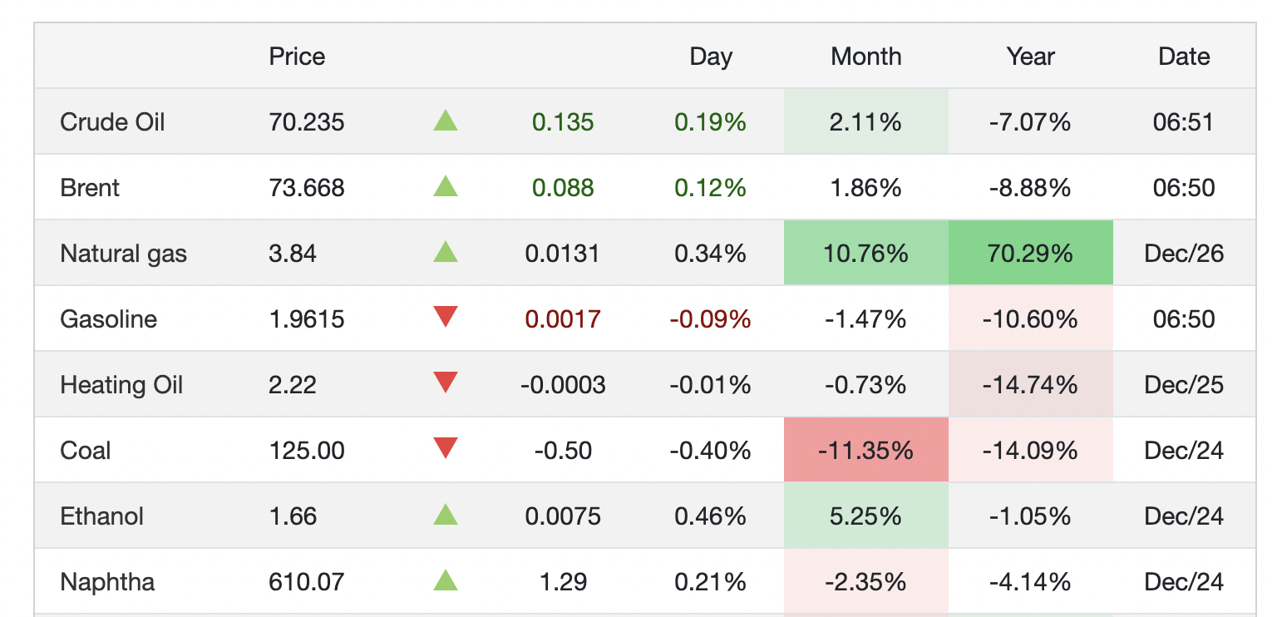Click Coal change value -0.50
The height and width of the screenshot is (617, 1272).
click(563, 451)
